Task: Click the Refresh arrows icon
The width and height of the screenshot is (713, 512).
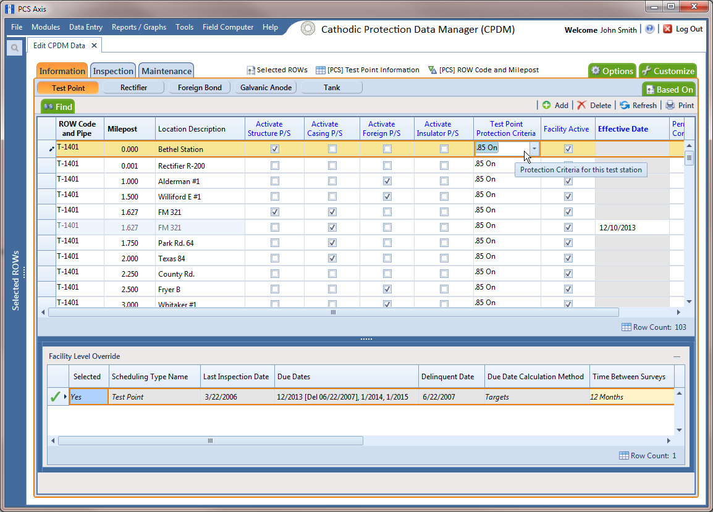Action: click(x=625, y=105)
